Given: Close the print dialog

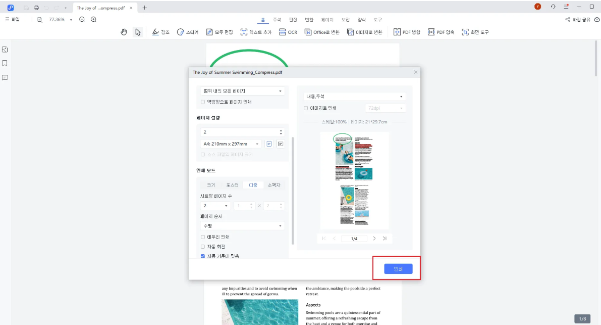Looking at the screenshot, I should pyautogui.click(x=415, y=72).
